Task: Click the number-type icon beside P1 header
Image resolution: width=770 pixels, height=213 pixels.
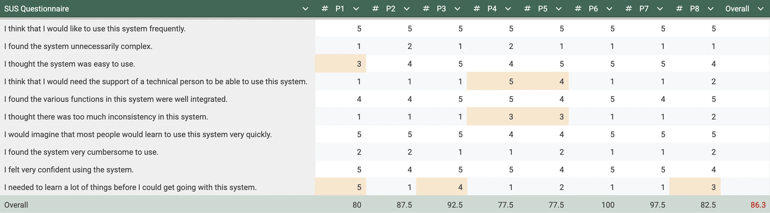Action: tap(325, 9)
